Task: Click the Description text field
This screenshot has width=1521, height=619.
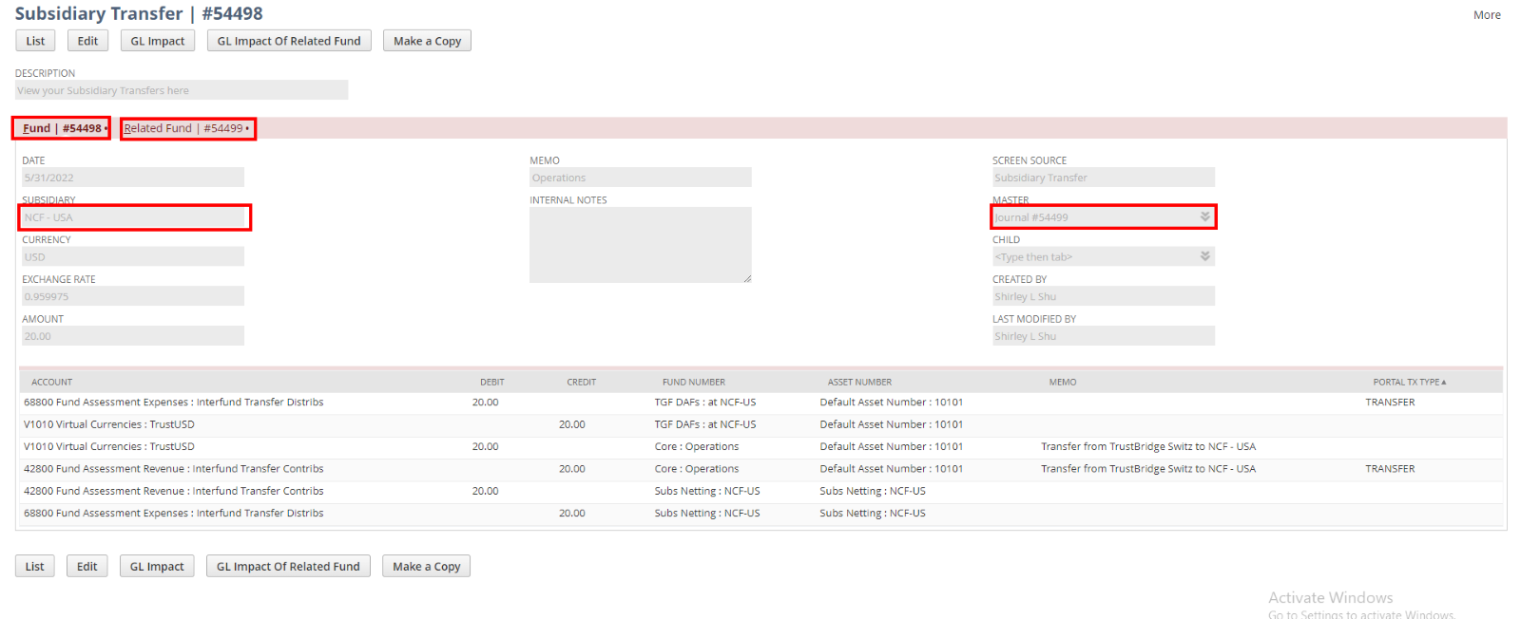Action: tap(181, 90)
